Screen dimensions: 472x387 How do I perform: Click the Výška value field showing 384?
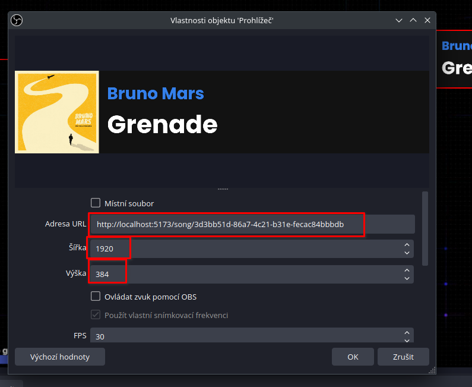(x=252, y=274)
